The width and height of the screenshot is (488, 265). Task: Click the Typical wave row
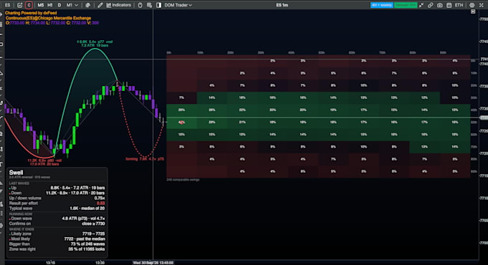point(57,208)
